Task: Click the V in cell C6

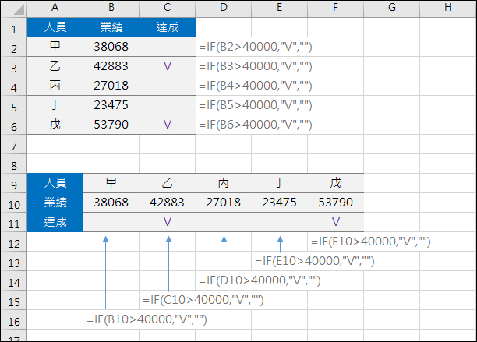Action: (168, 125)
